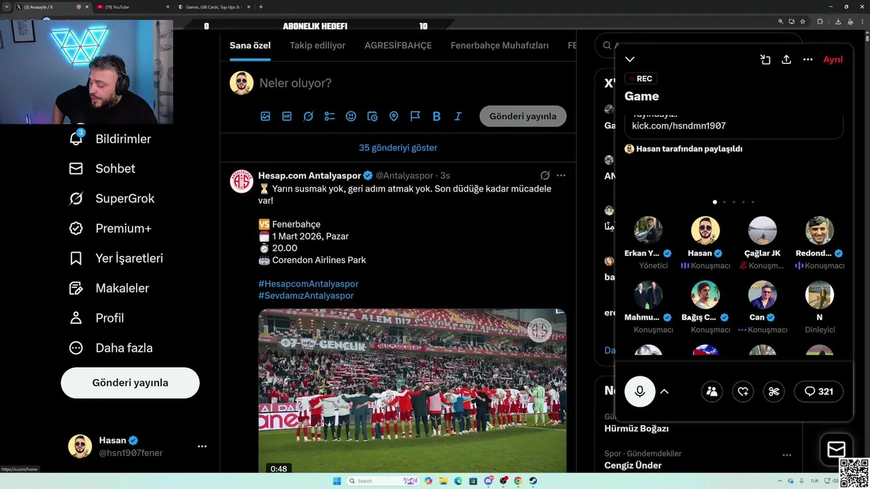Screen dimensions: 870x489
Task: Open Makaleler articles section
Action: click(109, 288)
